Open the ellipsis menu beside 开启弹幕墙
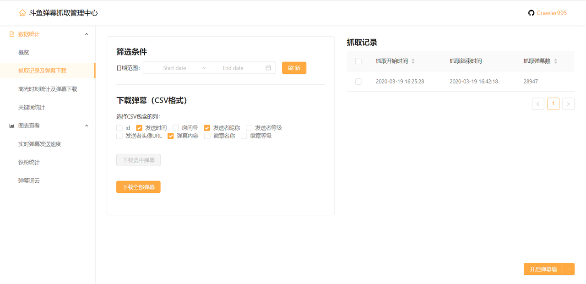 click(568, 269)
